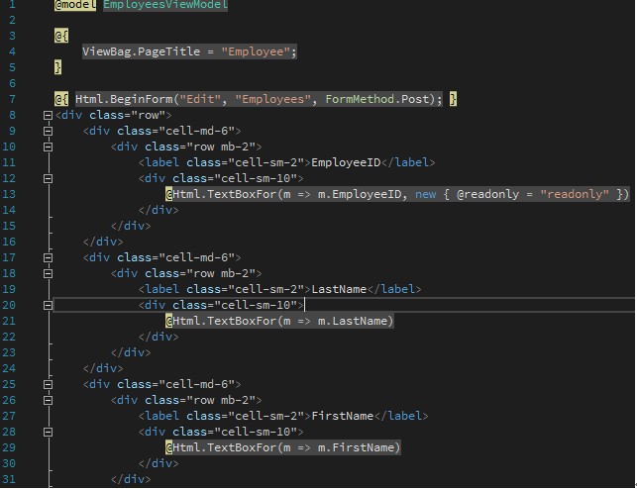Click the "cell-sm-2" class value on line 11
This screenshot has height=489, width=637.
[x=266, y=162]
